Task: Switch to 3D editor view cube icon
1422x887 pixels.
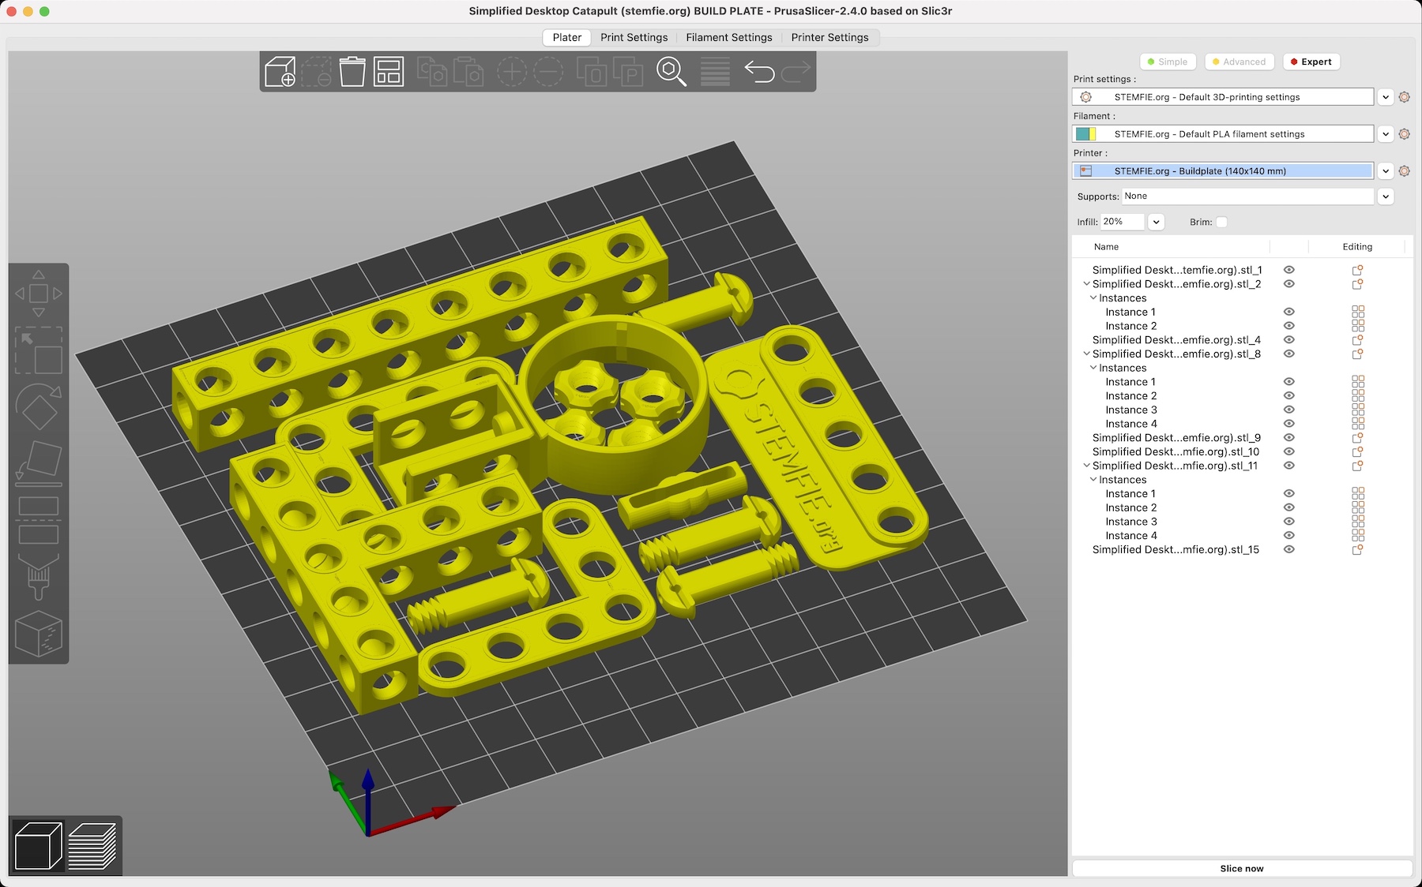Action: (39, 846)
